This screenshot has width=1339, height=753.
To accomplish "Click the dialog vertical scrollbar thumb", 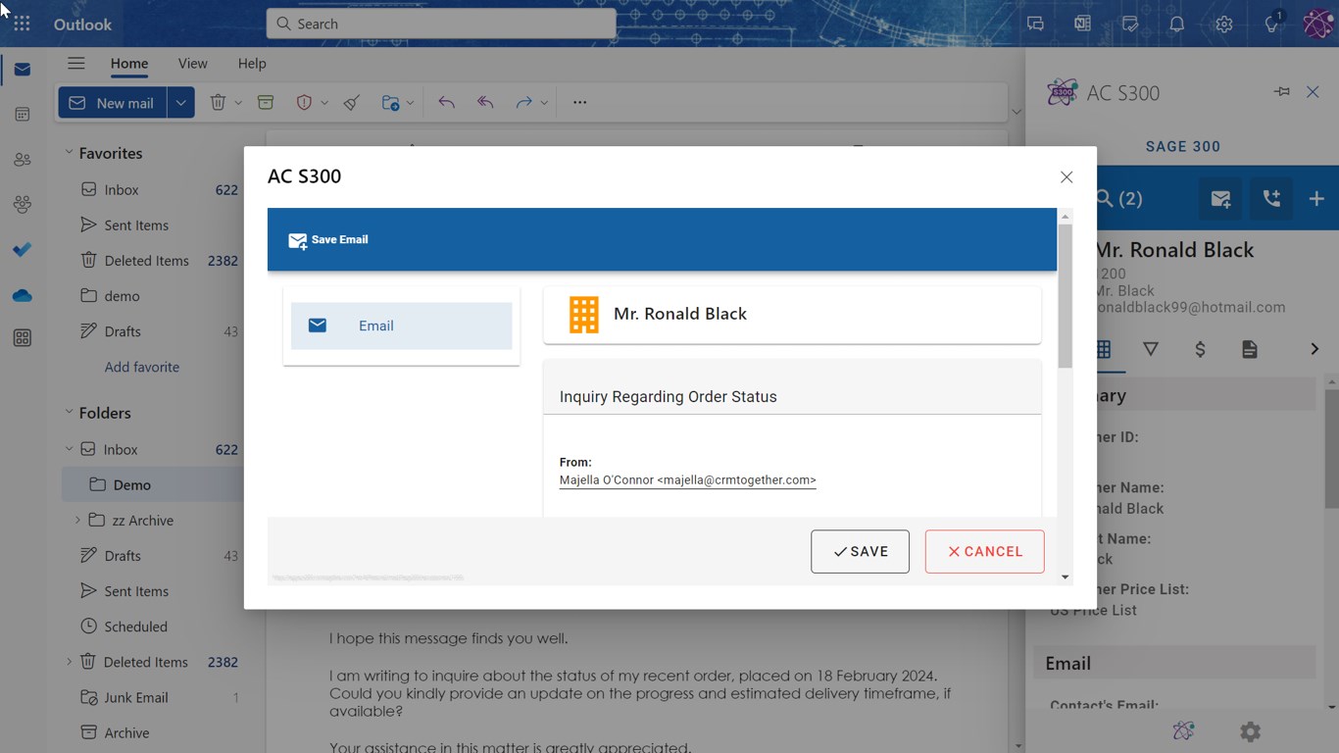I will coord(1065,296).
